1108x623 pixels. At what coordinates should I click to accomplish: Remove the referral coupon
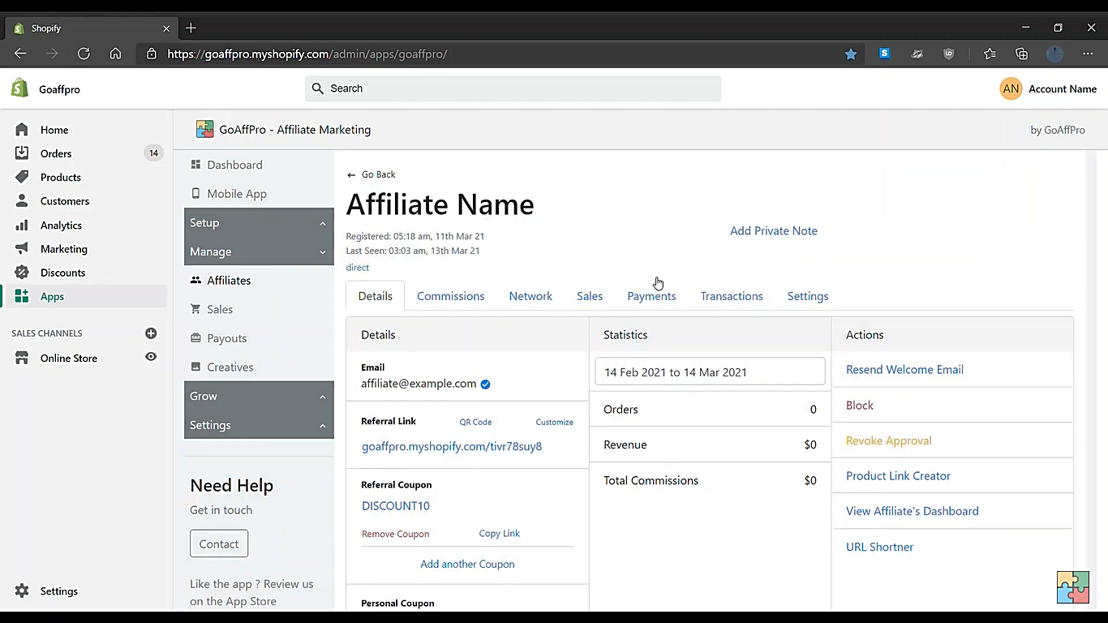click(395, 534)
